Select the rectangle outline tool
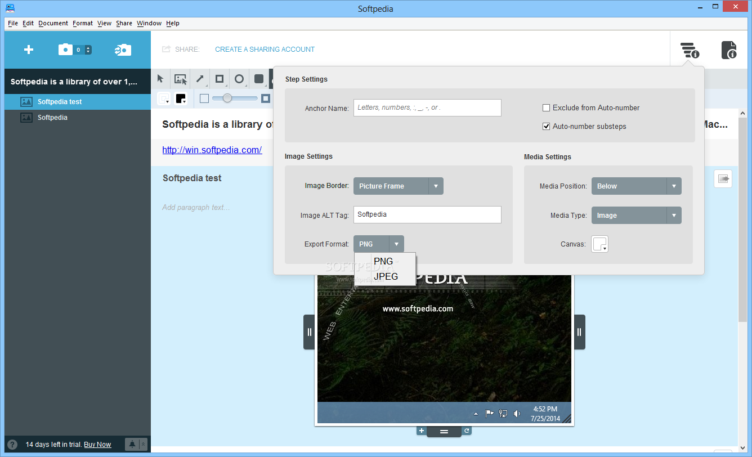The image size is (752, 457). (220, 79)
